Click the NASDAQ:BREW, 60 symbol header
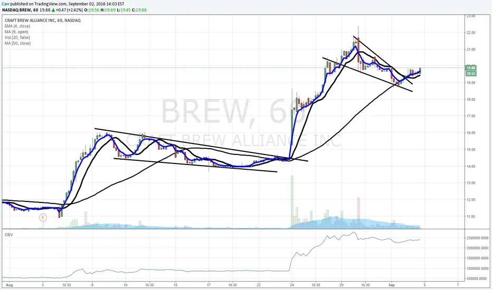 point(20,10)
